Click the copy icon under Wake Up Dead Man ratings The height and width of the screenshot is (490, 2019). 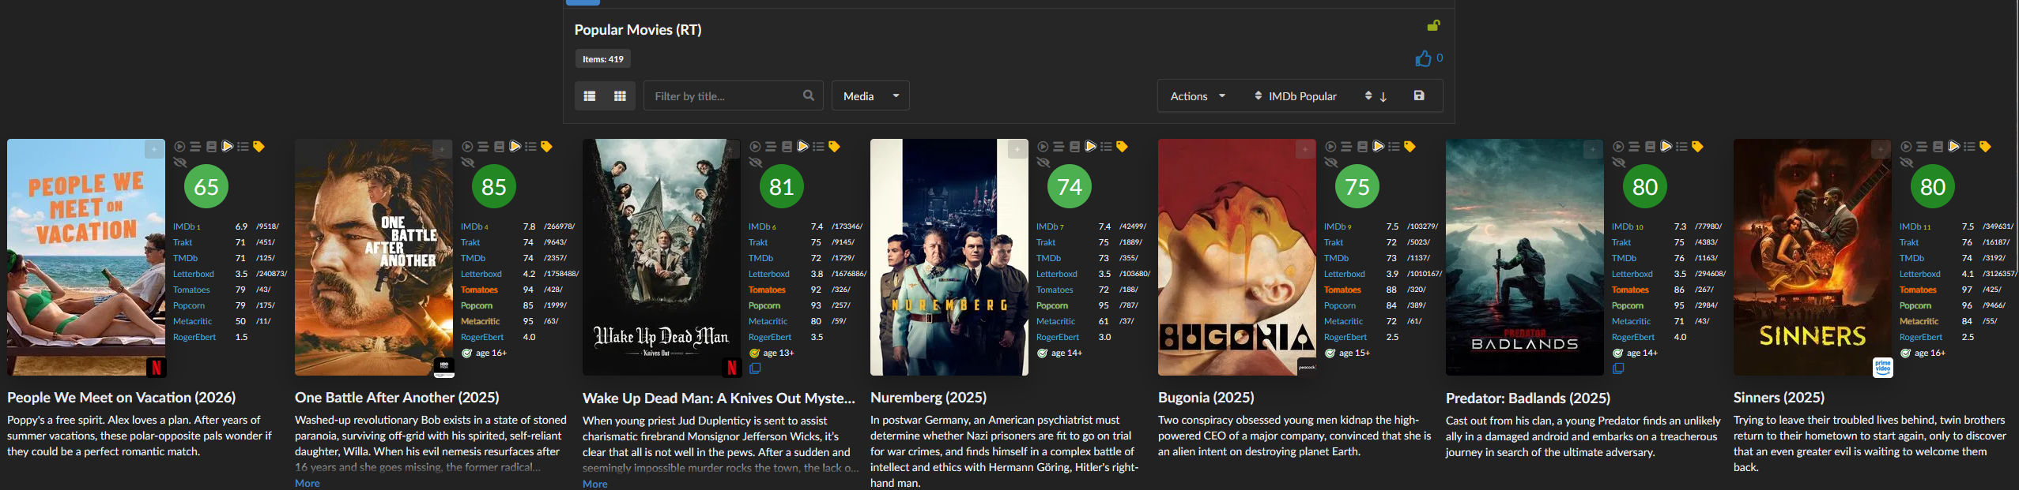(755, 368)
